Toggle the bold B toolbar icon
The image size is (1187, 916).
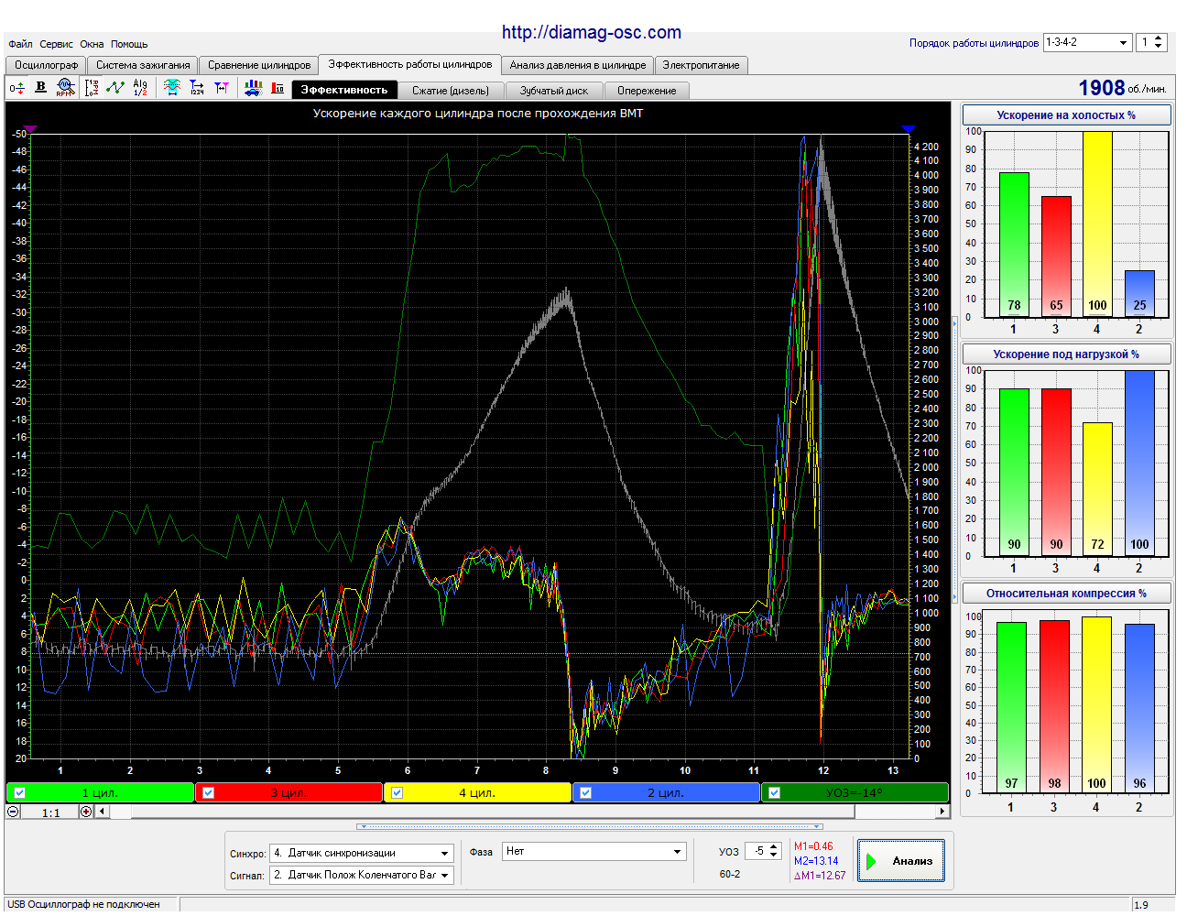pos(40,87)
